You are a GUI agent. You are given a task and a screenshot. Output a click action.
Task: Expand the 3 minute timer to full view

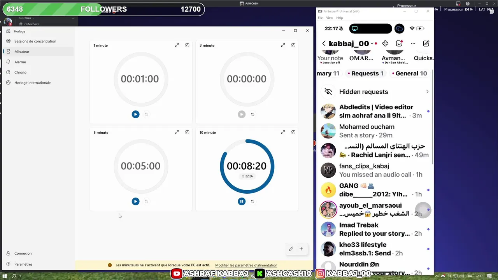[x=283, y=45]
